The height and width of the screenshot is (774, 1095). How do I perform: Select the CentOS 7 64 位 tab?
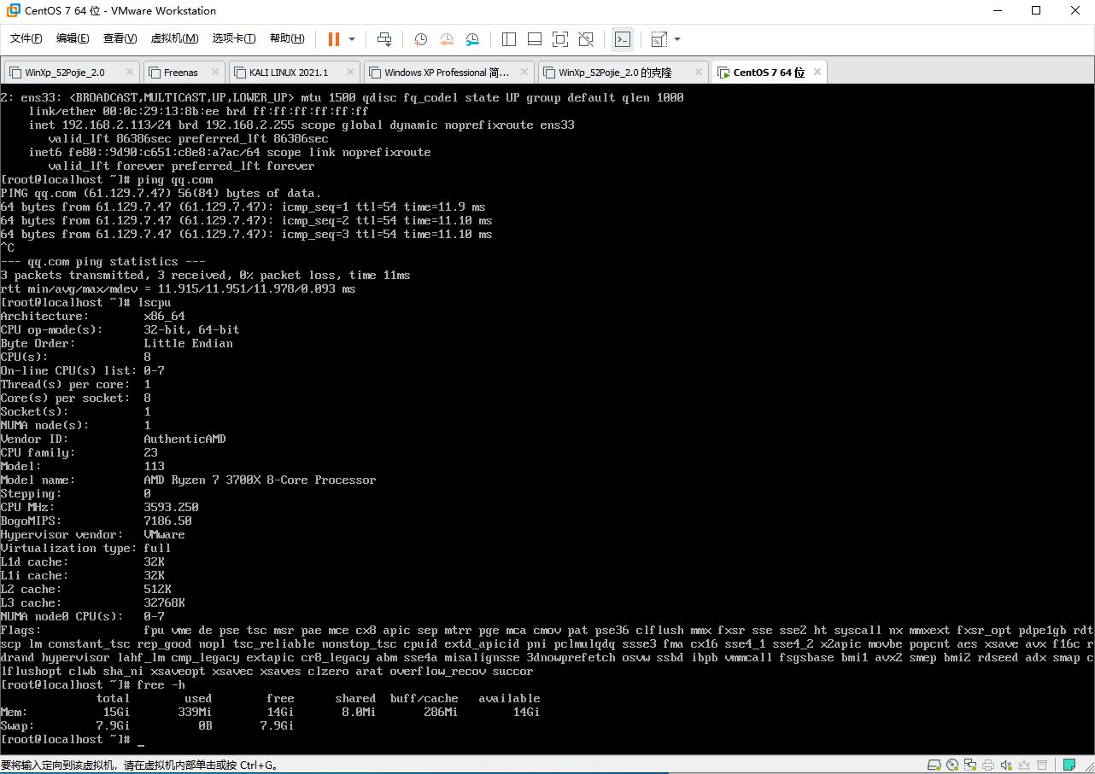pos(769,73)
